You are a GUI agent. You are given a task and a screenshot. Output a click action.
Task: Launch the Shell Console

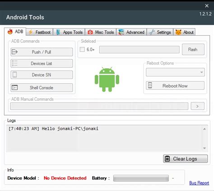pyautogui.click(x=42, y=88)
